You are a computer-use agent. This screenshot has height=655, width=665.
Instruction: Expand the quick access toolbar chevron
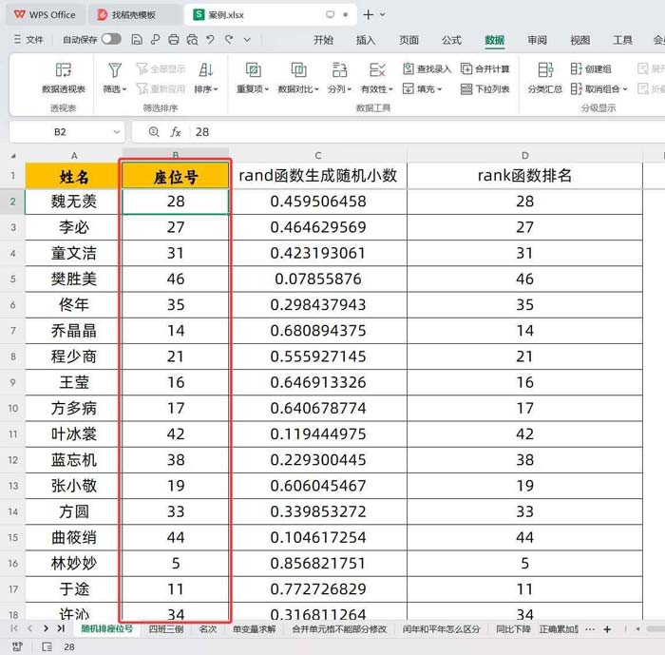click(247, 40)
